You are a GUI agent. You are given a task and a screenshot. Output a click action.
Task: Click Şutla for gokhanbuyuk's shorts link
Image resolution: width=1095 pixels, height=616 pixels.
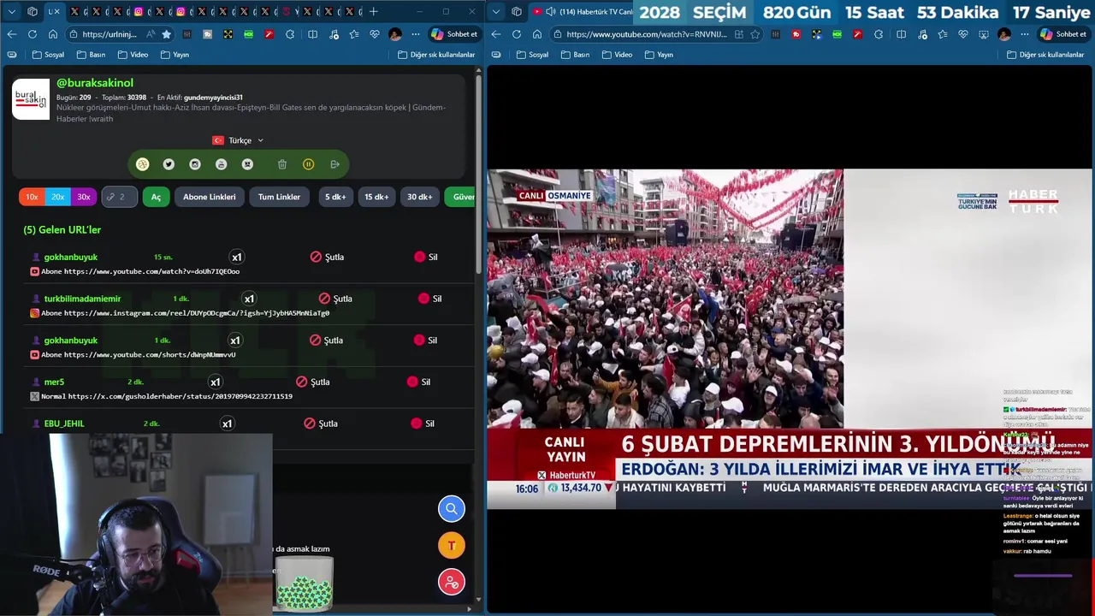327,341
